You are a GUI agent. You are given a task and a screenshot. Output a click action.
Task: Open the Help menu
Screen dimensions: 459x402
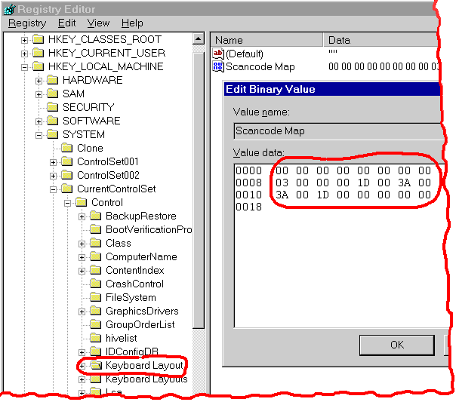tap(132, 23)
